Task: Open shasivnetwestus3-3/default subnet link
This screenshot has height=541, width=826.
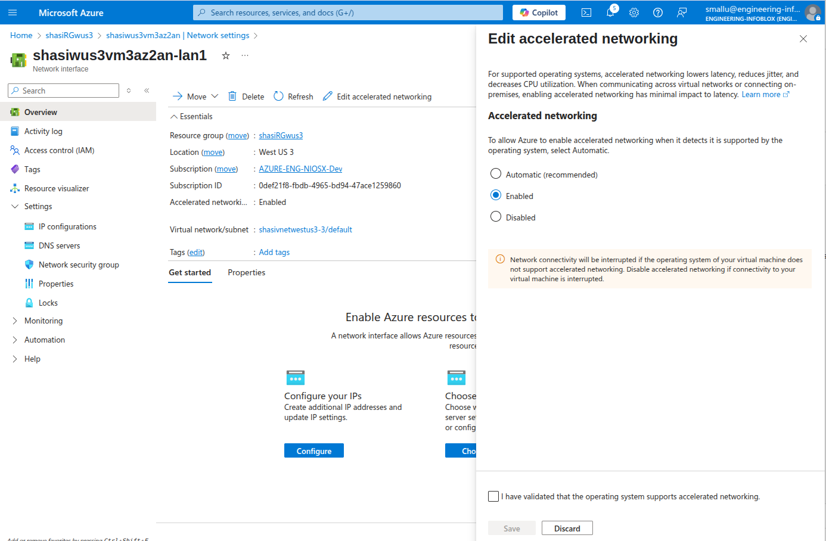Action: 305,230
